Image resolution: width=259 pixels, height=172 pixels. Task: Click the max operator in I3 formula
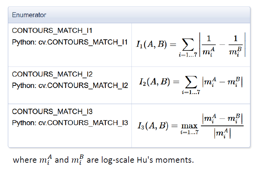[x=190, y=126]
